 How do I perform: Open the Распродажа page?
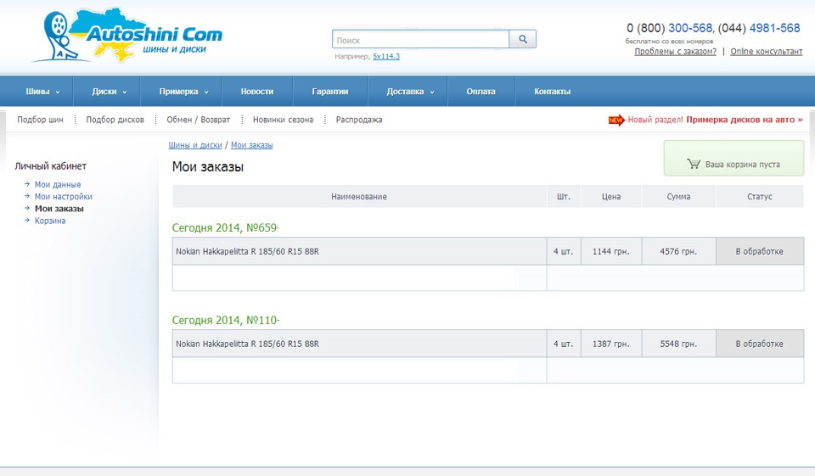(358, 120)
